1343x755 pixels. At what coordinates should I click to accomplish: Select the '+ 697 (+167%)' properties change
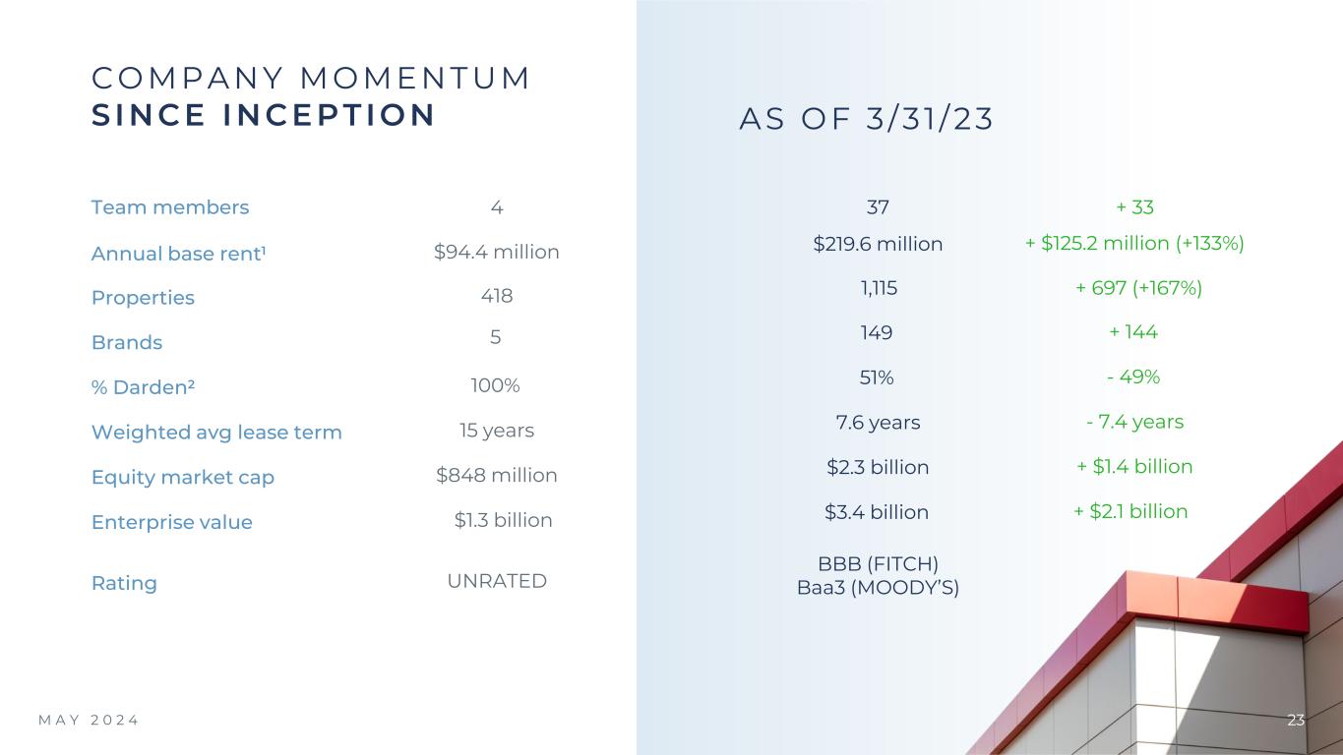(1139, 288)
